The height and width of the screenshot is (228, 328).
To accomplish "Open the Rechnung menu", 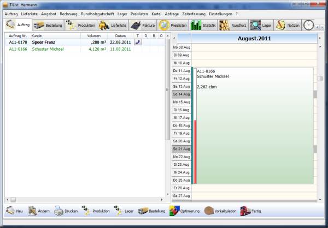I will pos(68,14).
